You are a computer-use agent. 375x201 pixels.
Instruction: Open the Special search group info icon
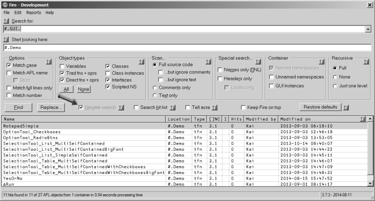(258, 62)
